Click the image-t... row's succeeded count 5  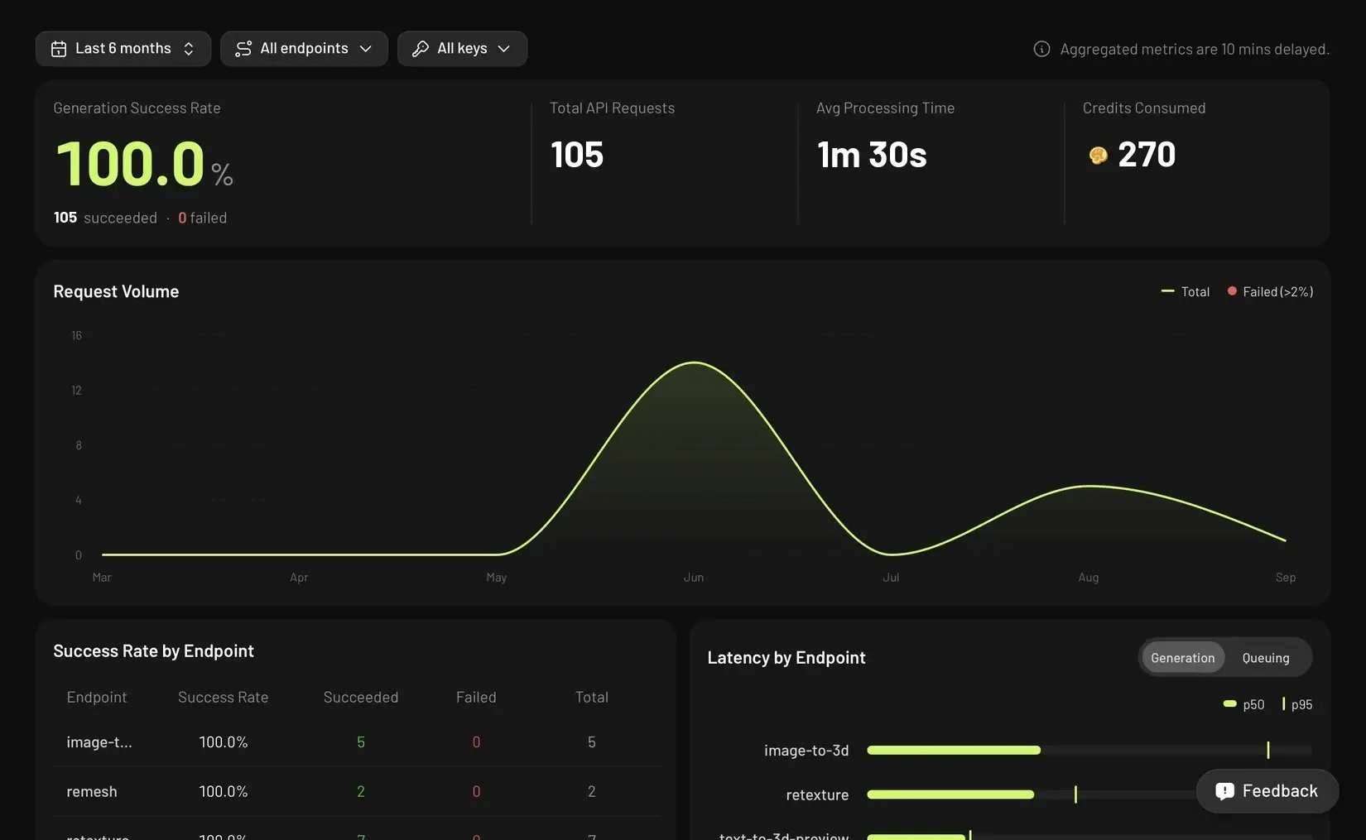(x=361, y=742)
